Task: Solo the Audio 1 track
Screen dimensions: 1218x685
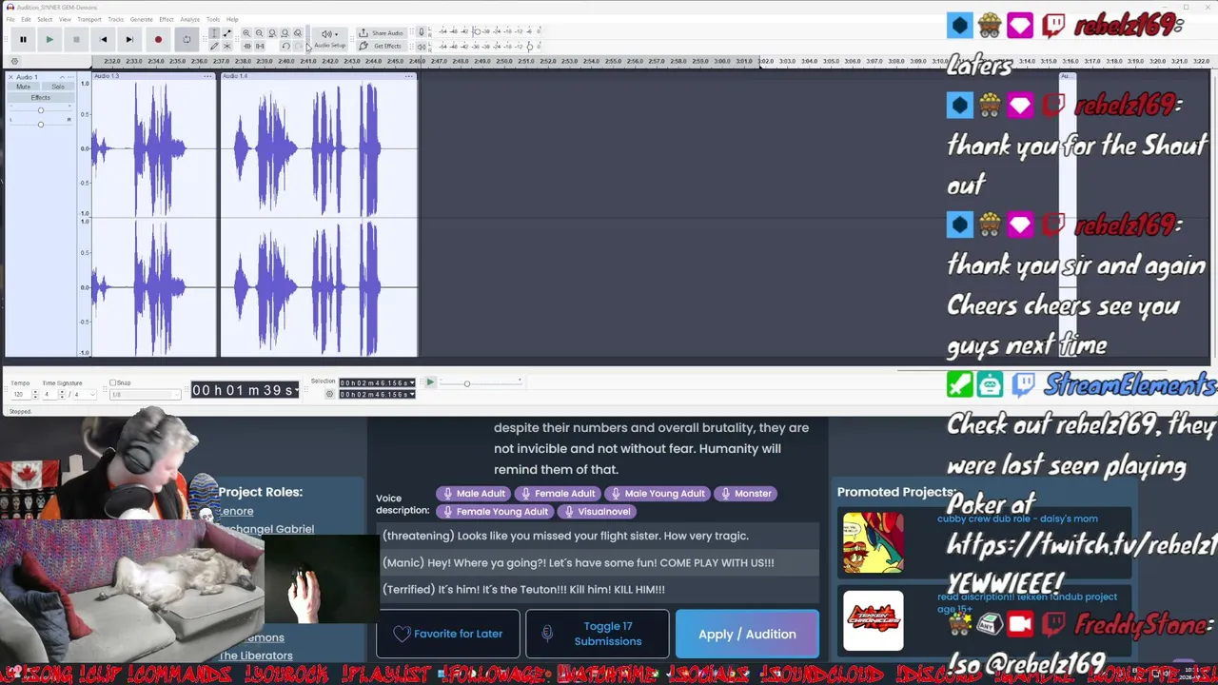Action: tap(58, 87)
